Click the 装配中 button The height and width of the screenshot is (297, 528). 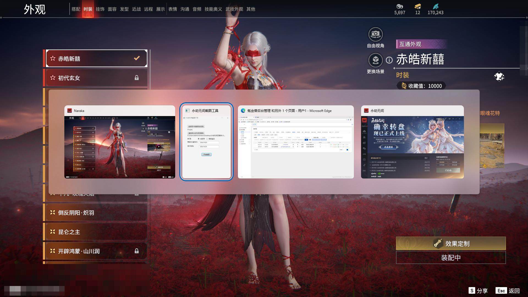[451, 258]
